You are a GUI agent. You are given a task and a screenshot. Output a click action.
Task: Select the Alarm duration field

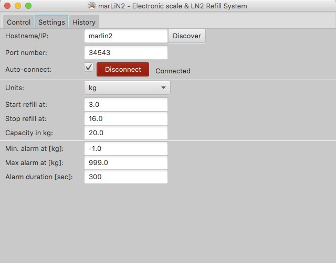pyautogui.click(x=126, y=177)
